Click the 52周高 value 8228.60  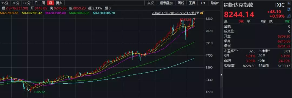pyautogui.click(x=249, y=66)
